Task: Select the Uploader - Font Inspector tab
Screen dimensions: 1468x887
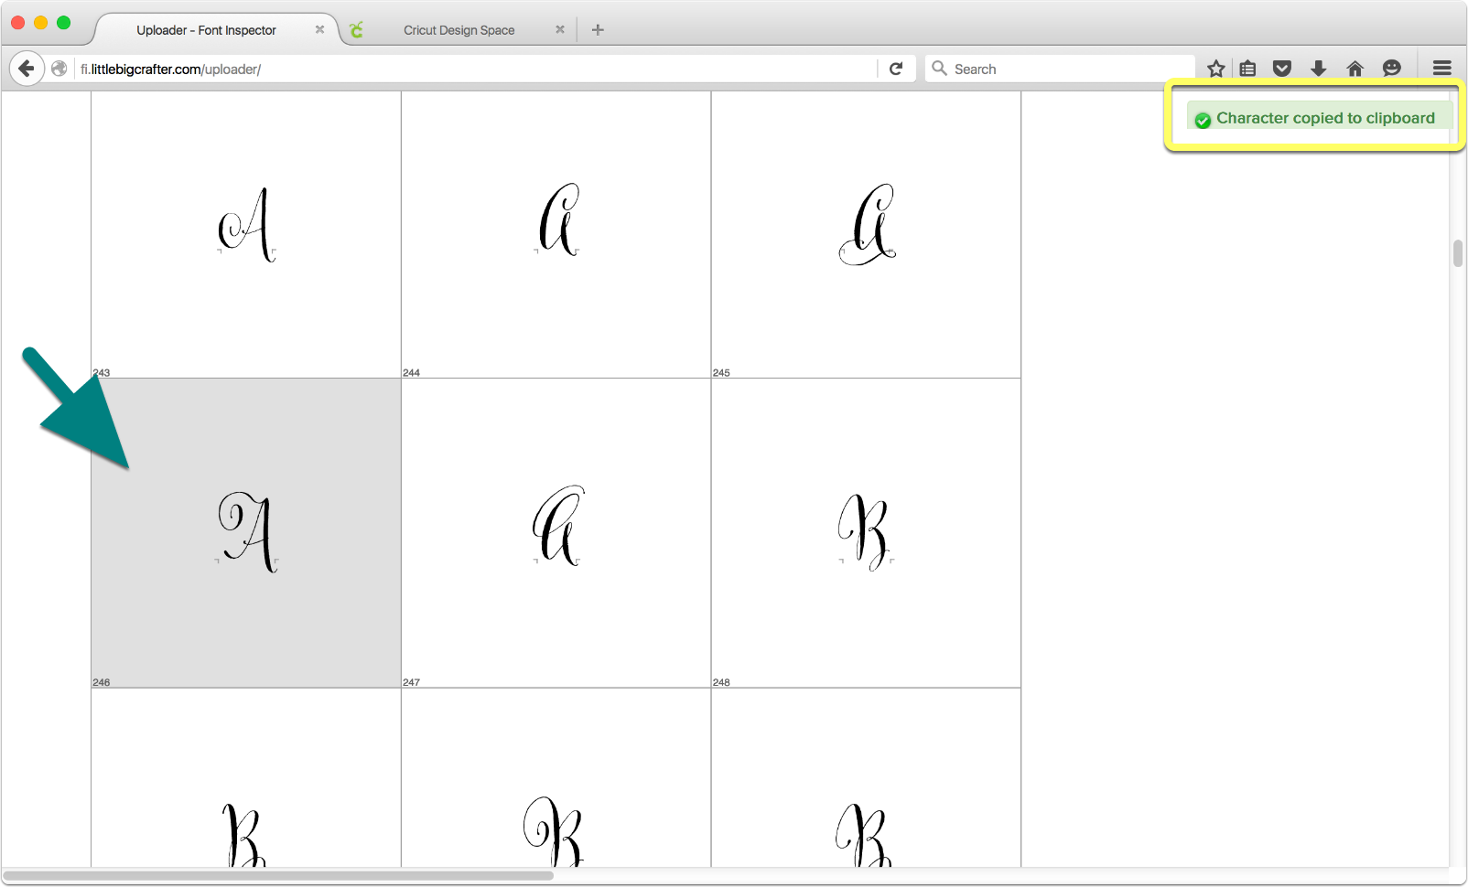Action: pyautogui.click(x=216, y=30)
